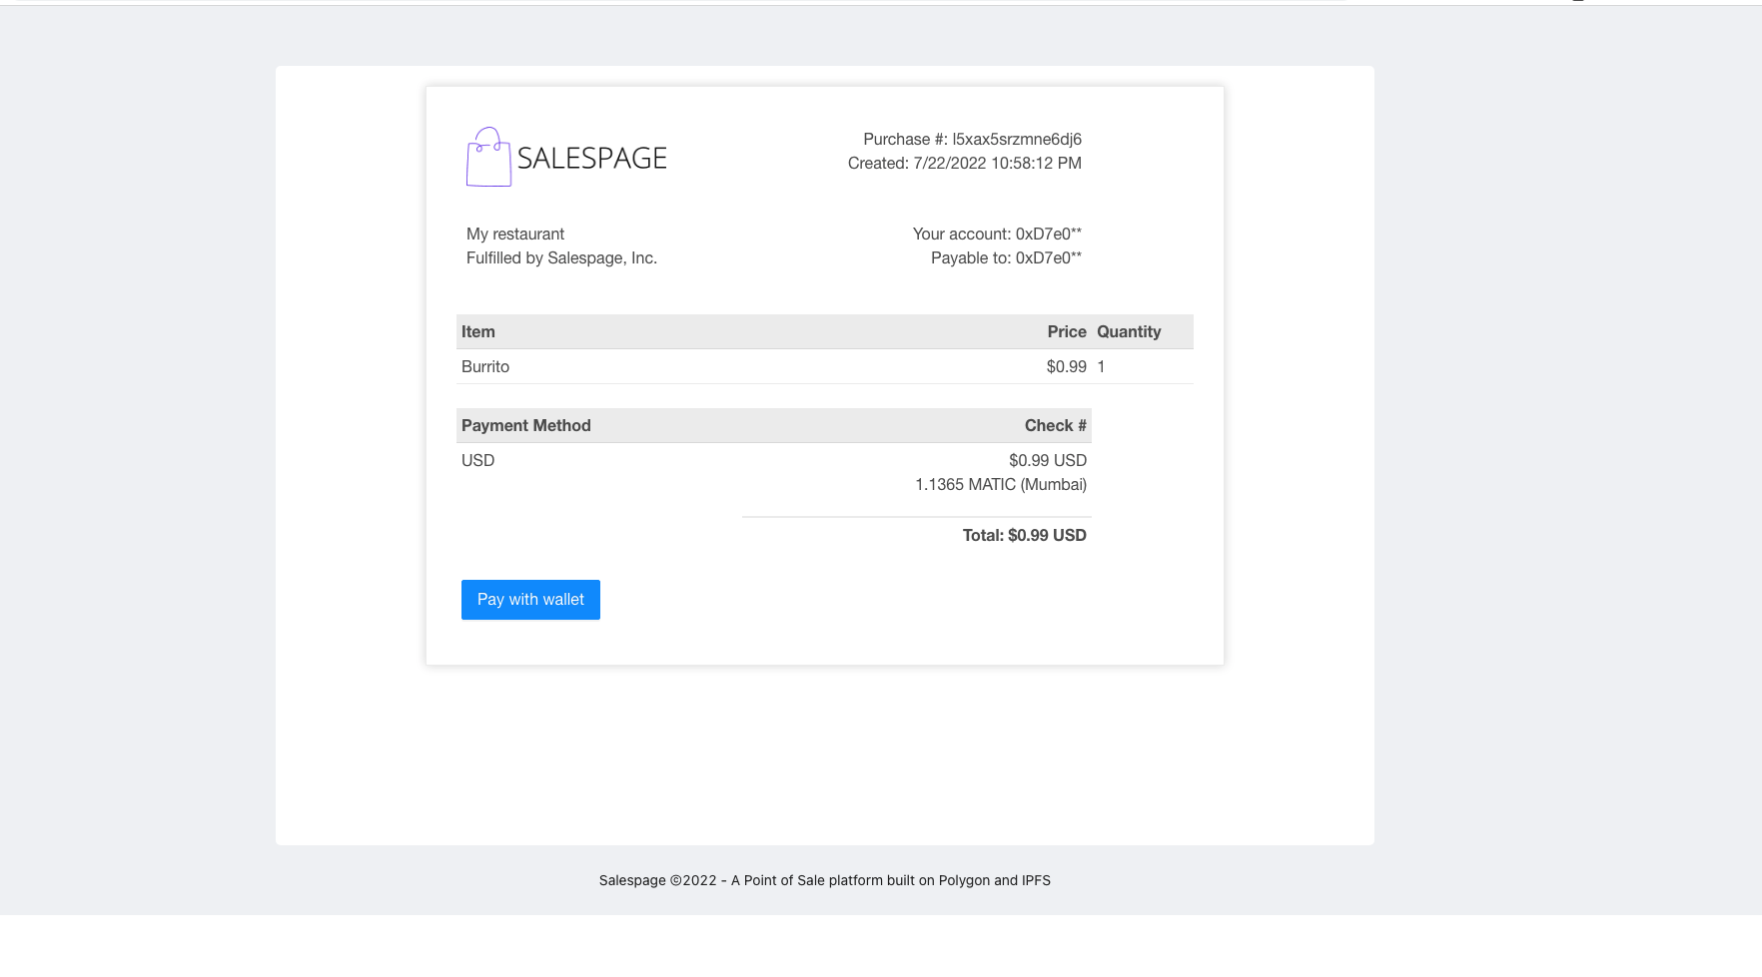Click the $0.99 USD amount

(x=1048, y=460)
